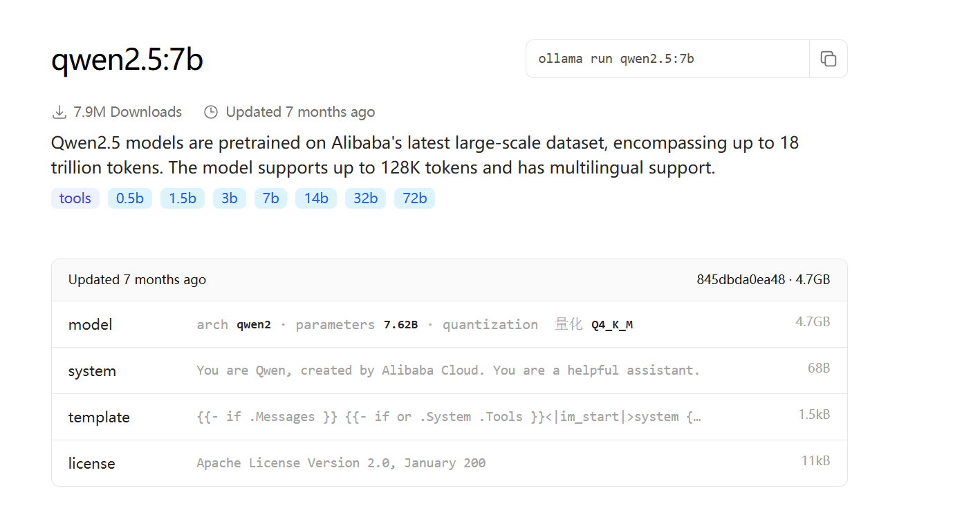
Task: Select the 7b size tag
Action: [270, 198]
